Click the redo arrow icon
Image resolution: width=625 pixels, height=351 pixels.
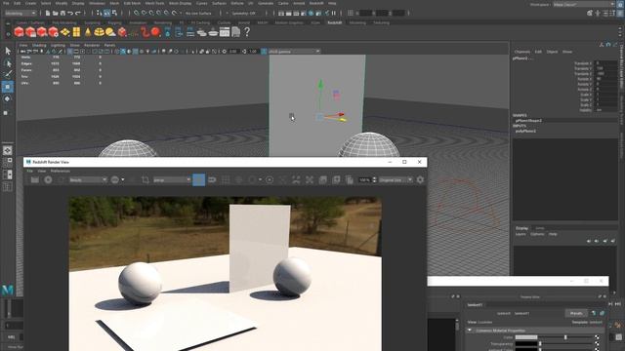pyautogui.click(x=78, y=13)
